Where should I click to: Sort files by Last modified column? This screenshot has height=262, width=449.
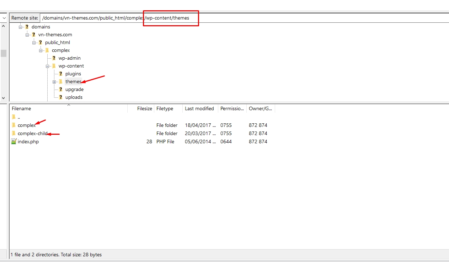click(x=199, y=108)
